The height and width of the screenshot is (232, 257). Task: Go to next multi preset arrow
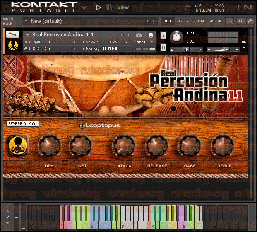pos(154,21)
